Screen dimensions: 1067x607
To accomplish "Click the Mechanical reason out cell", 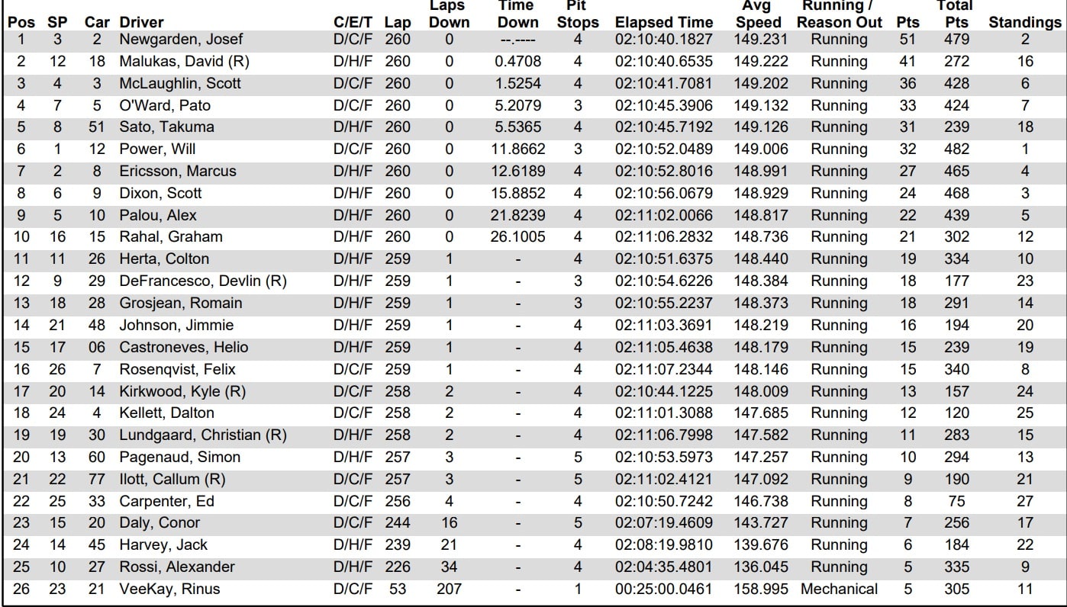I will tap(839, 589).
